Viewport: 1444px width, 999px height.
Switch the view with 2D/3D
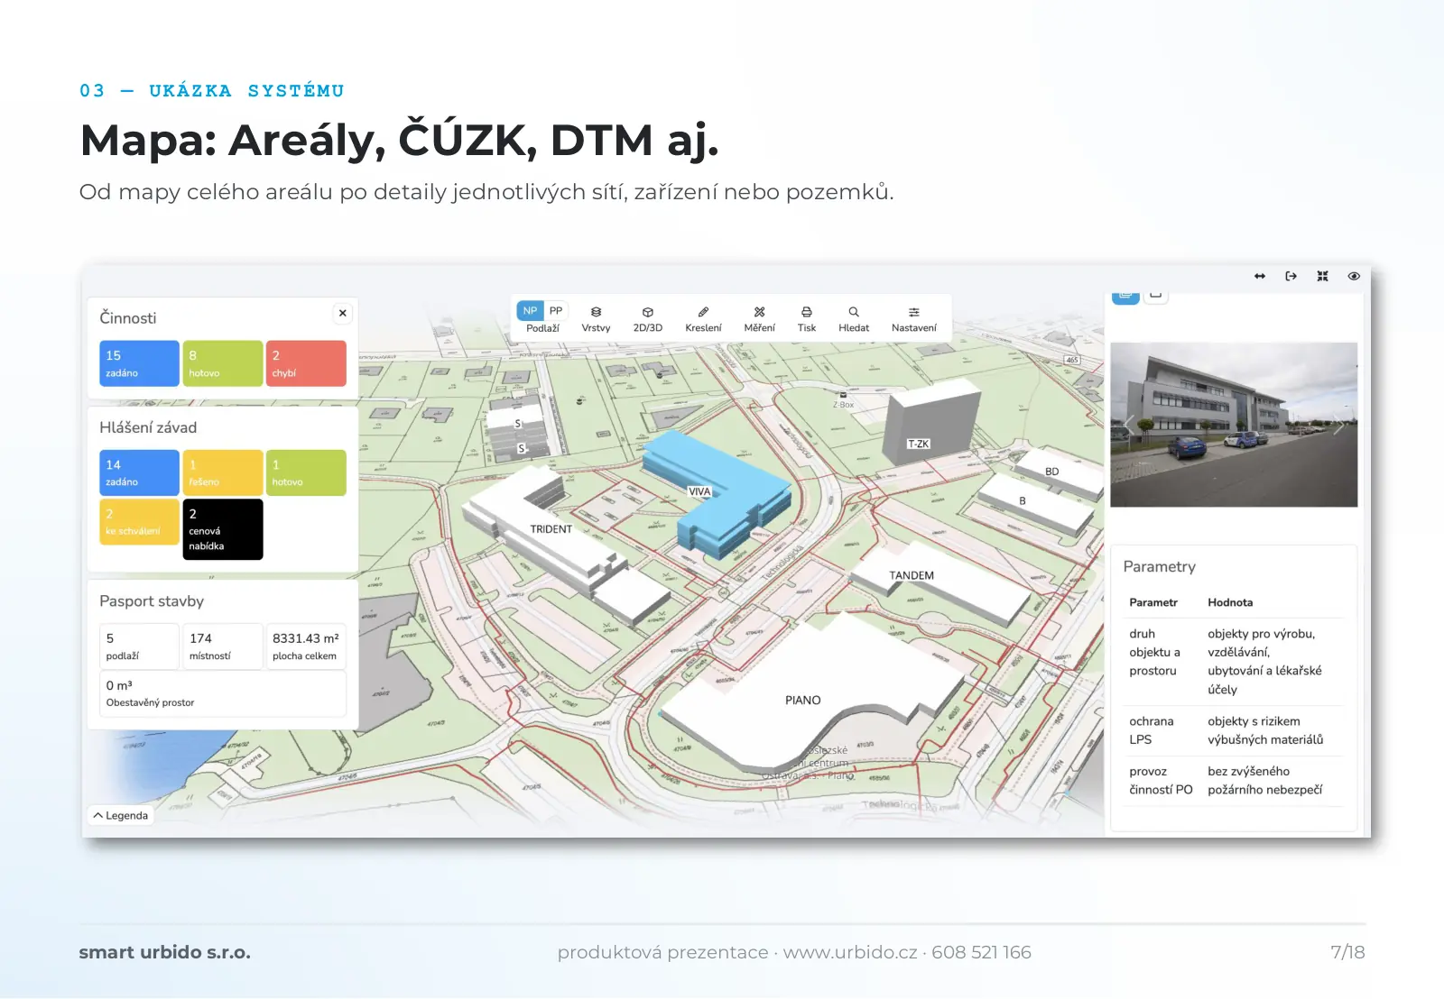click(647, 319)
